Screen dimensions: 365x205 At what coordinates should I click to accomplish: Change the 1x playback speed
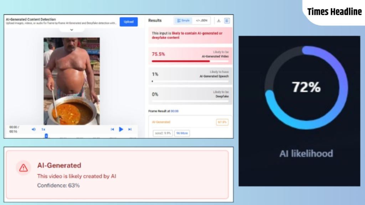pos(43,129)
